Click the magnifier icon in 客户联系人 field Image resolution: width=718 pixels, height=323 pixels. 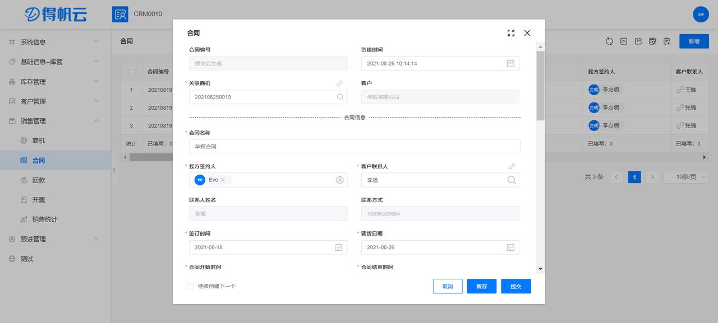(x=511, y=180)
